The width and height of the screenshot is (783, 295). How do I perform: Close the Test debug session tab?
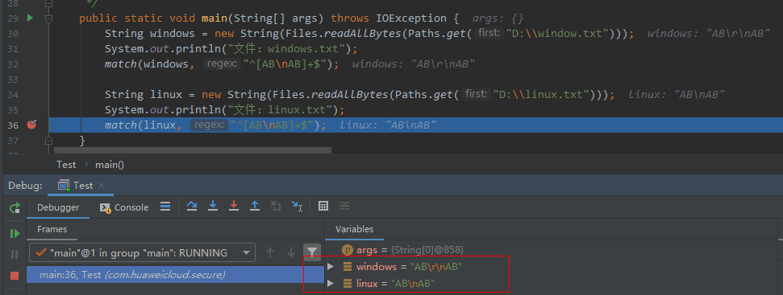pyautogui.click(x=102, y=186)
